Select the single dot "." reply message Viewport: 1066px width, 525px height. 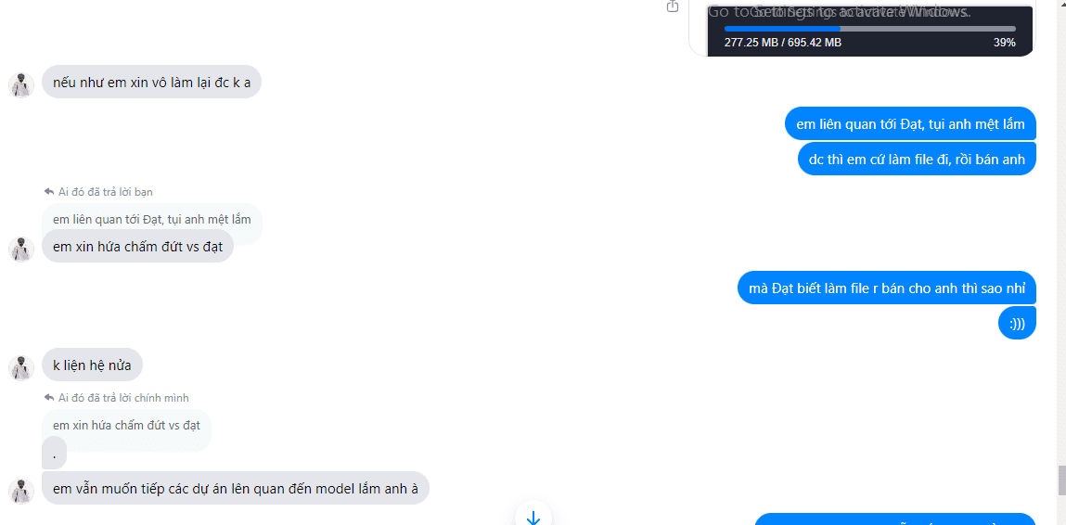(x=55, y=455)
